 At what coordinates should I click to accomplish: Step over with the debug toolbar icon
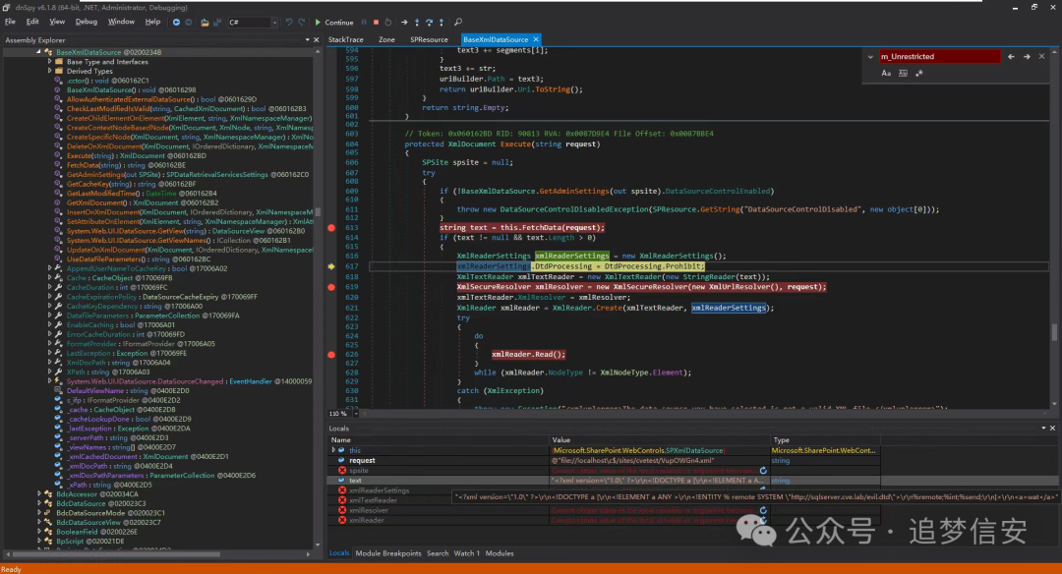point(429,23)
